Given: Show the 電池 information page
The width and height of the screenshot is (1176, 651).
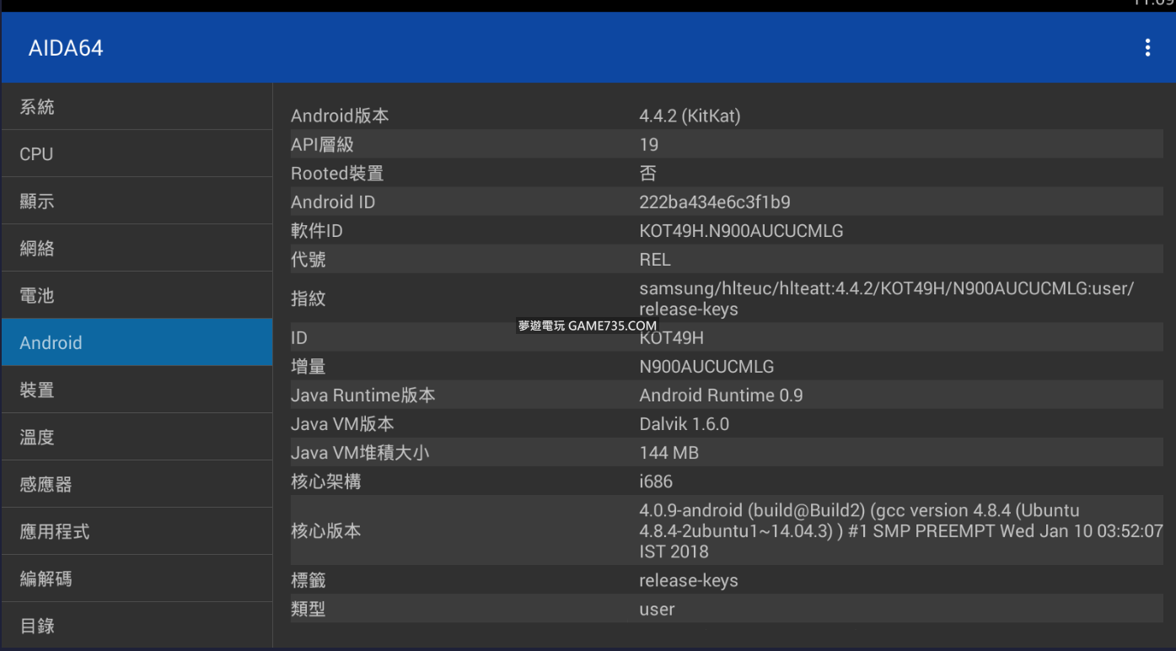Looking at the screenshot, I should click(x=137, y=296).
